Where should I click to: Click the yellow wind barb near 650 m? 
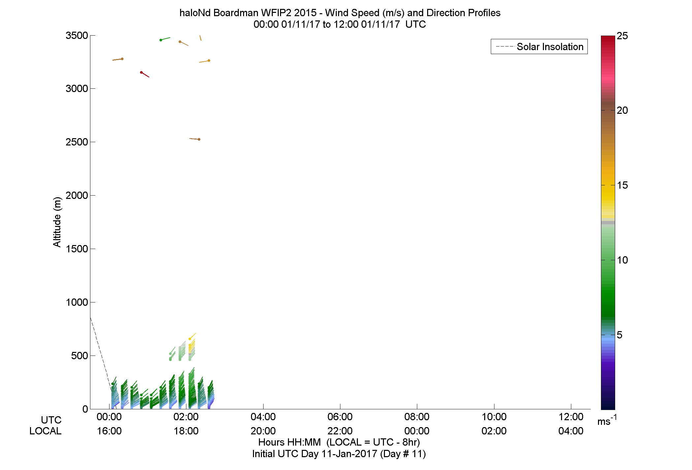(x=192, y=336)
